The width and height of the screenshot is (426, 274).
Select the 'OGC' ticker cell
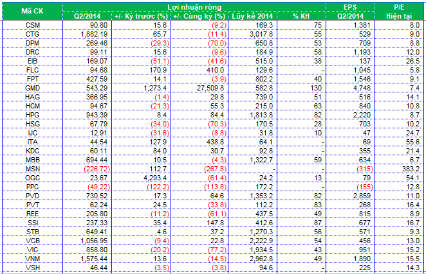coord(32,178)
